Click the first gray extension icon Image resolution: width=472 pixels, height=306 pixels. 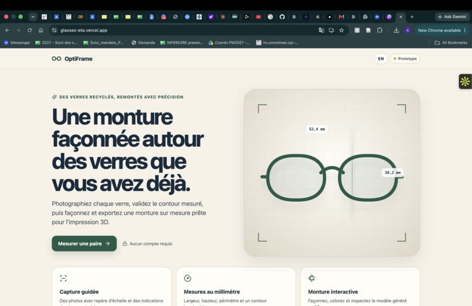pos(357,30)
